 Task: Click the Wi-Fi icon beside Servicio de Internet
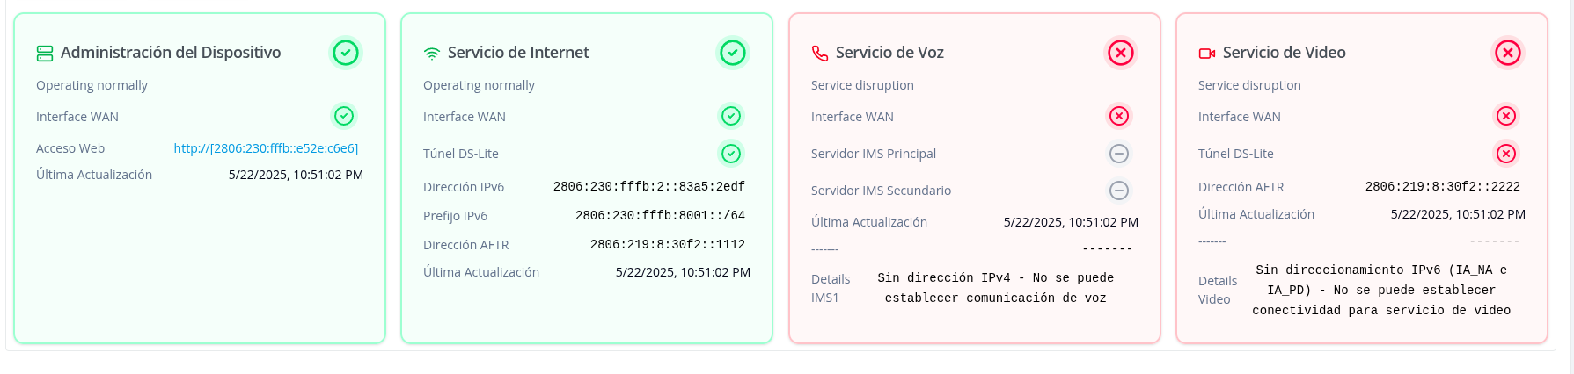pos(432,54)
